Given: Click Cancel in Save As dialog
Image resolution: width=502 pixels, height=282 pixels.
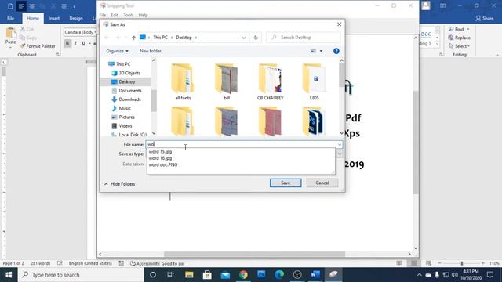Looking at the screenshot, I should click(x=322, y=183).
